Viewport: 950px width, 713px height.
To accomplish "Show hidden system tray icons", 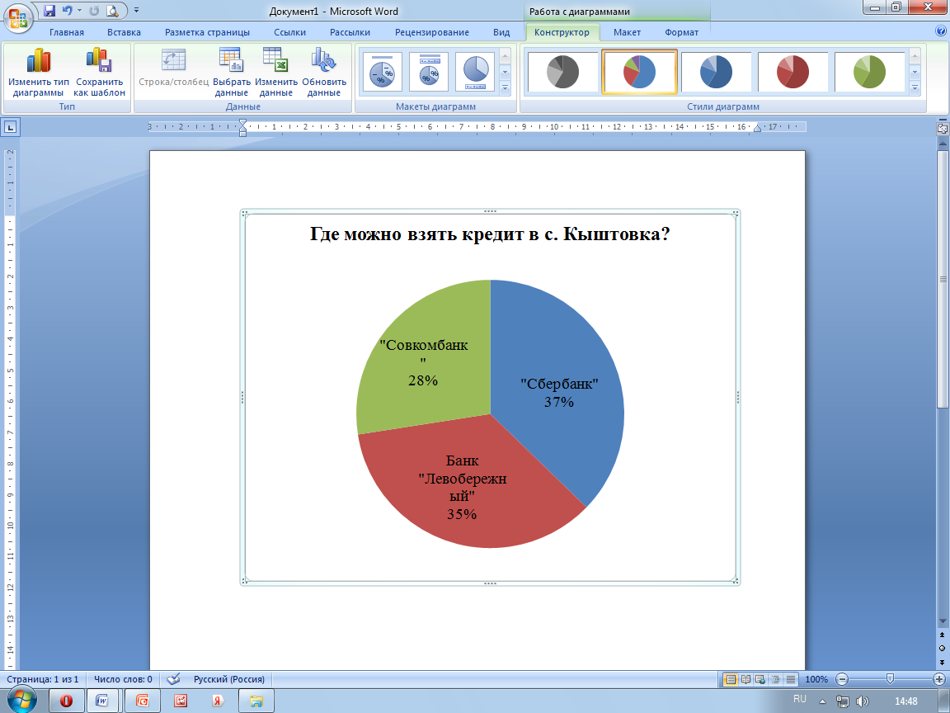I will click(x=822, y=701).
